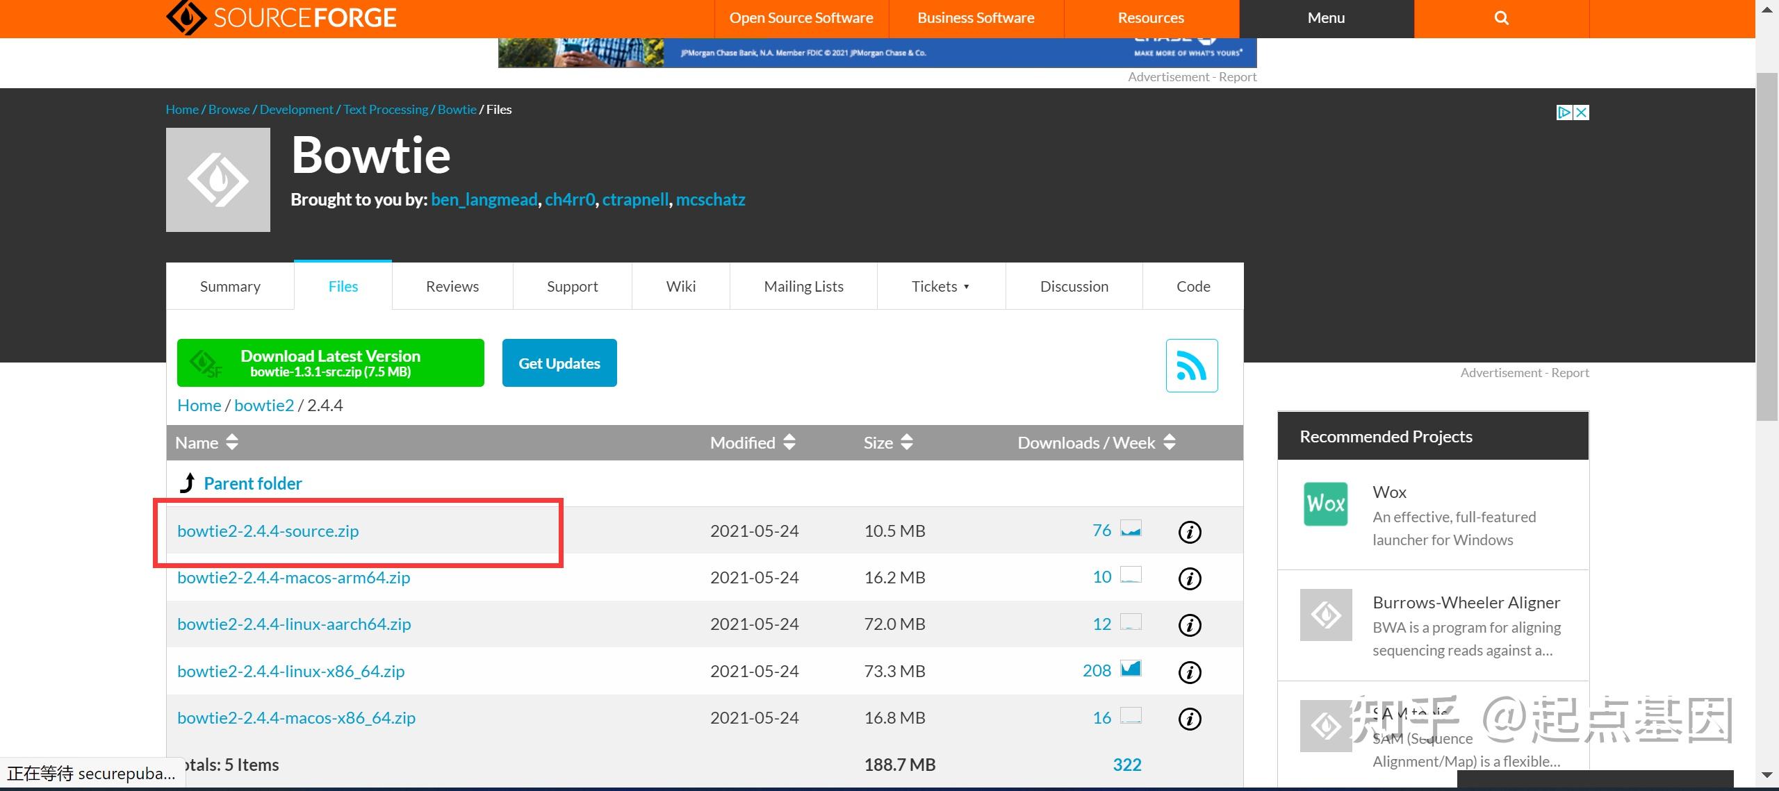Switch to the Summary tab
Image resolution: width=1779 pixels, height=791 pixels.
(x=230, y=286)
